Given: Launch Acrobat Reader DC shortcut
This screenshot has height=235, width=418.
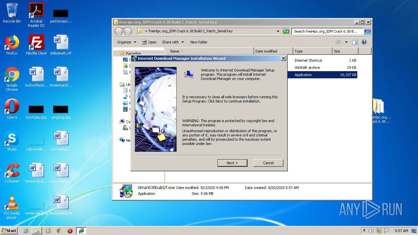Looking at the screenshot, I should (36, 15).
